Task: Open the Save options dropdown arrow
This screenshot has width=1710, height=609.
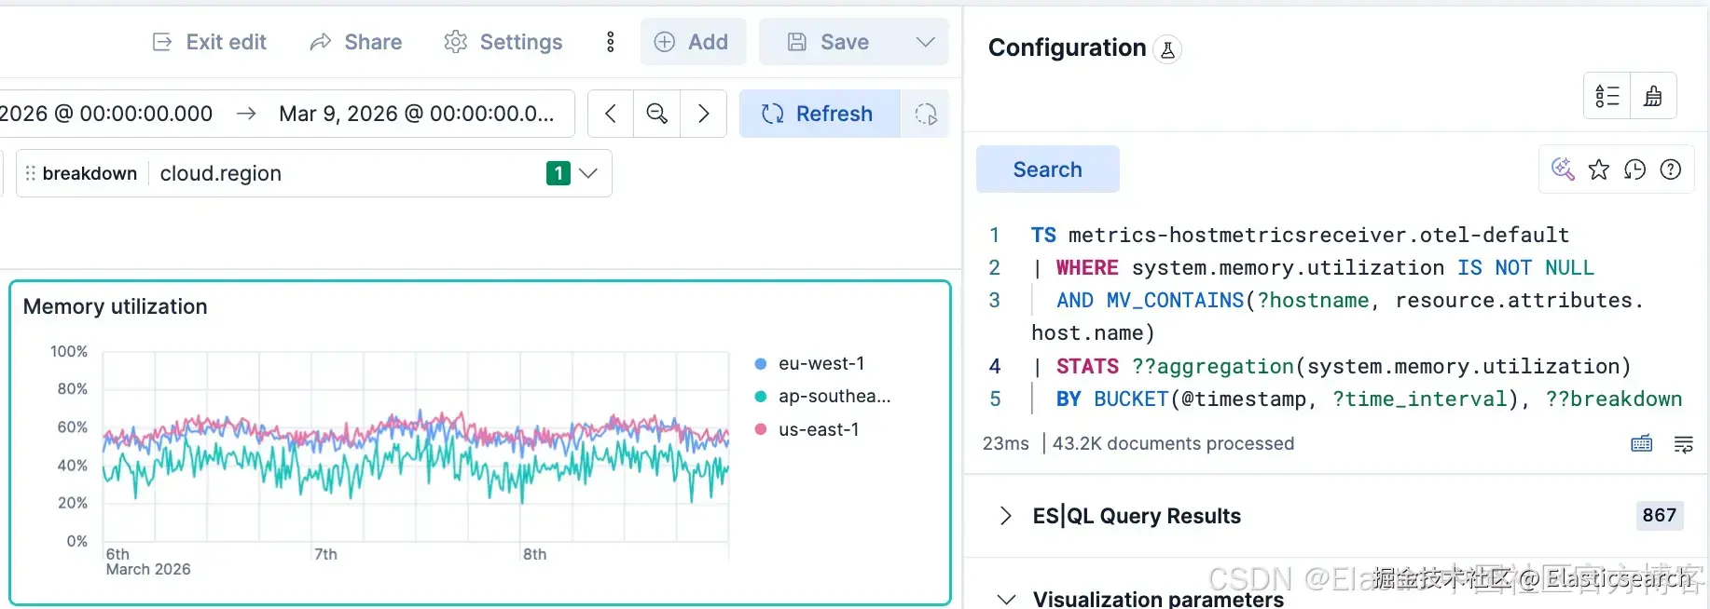Action: click(925, 42)
